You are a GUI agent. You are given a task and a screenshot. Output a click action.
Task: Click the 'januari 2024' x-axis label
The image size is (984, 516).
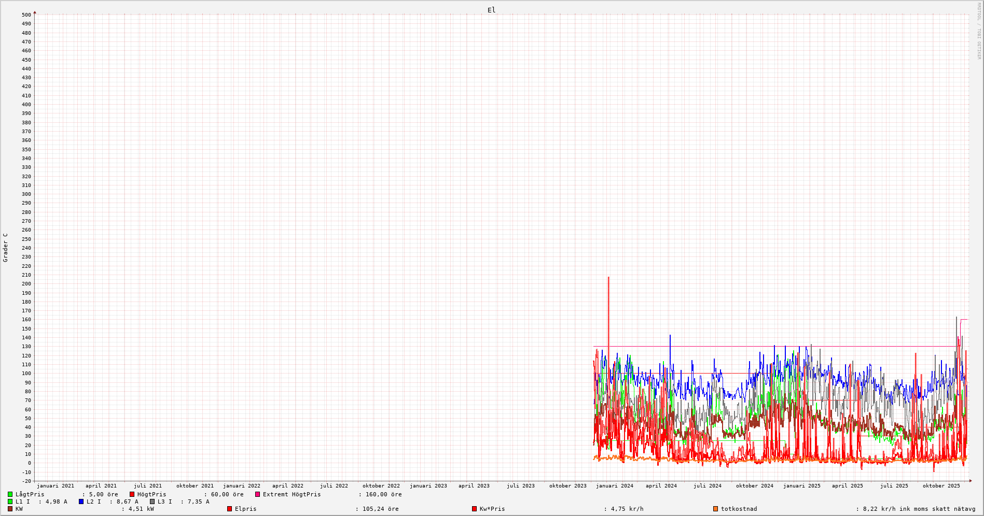tap(614, 486)
